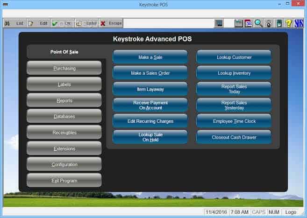Click the dark screen icon in the toolbar
This screenshot has width=307, height=218.
(219, 23)
